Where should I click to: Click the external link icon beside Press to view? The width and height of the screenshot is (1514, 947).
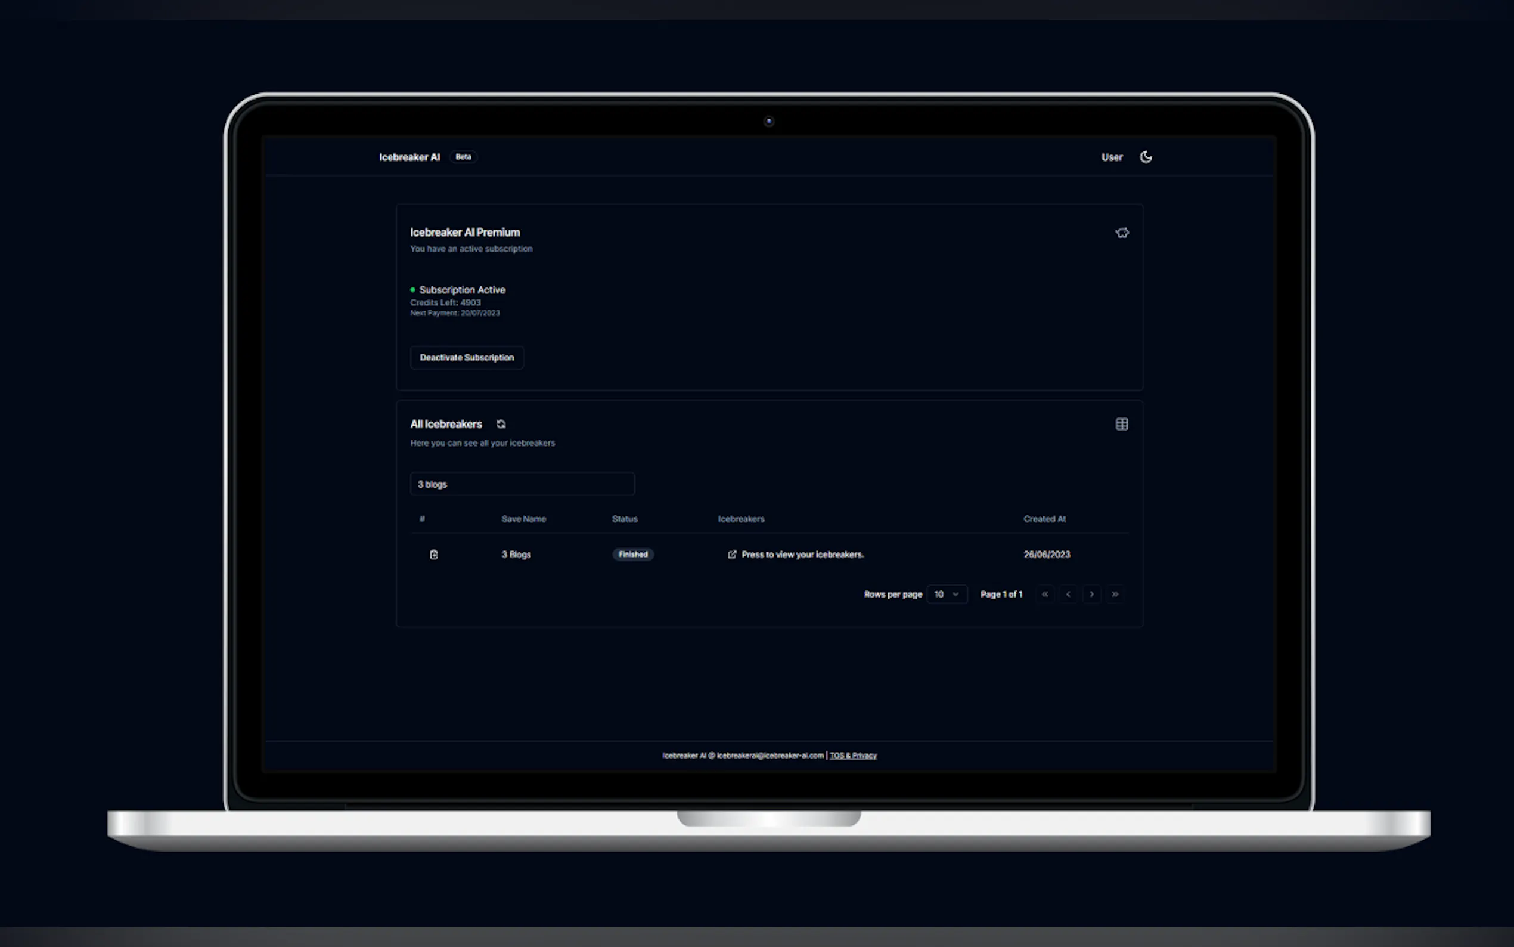(731, 554)
